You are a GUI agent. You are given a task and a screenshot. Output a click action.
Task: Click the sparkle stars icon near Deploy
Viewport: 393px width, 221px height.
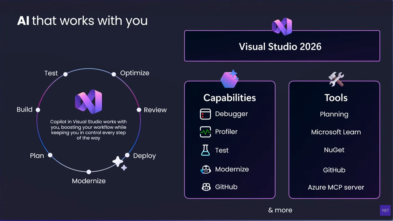[x=120, y=163]
